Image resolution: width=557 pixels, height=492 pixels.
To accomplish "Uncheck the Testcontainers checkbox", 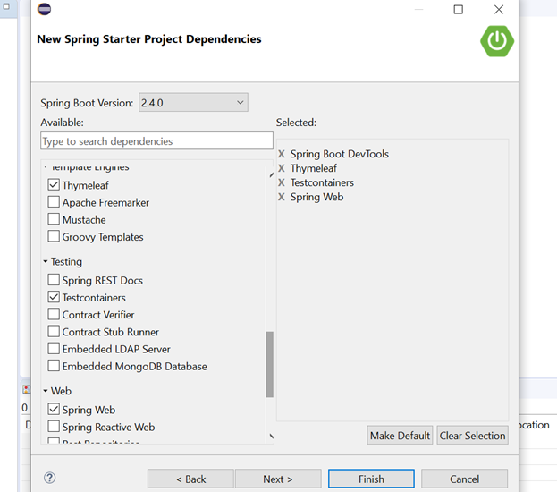I will [54, 297].
